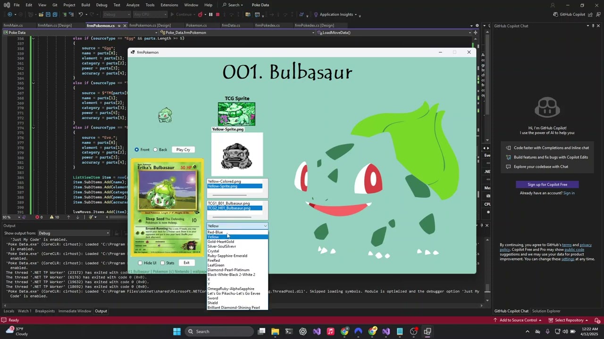Click the Play Cry button

click(183, 150)
